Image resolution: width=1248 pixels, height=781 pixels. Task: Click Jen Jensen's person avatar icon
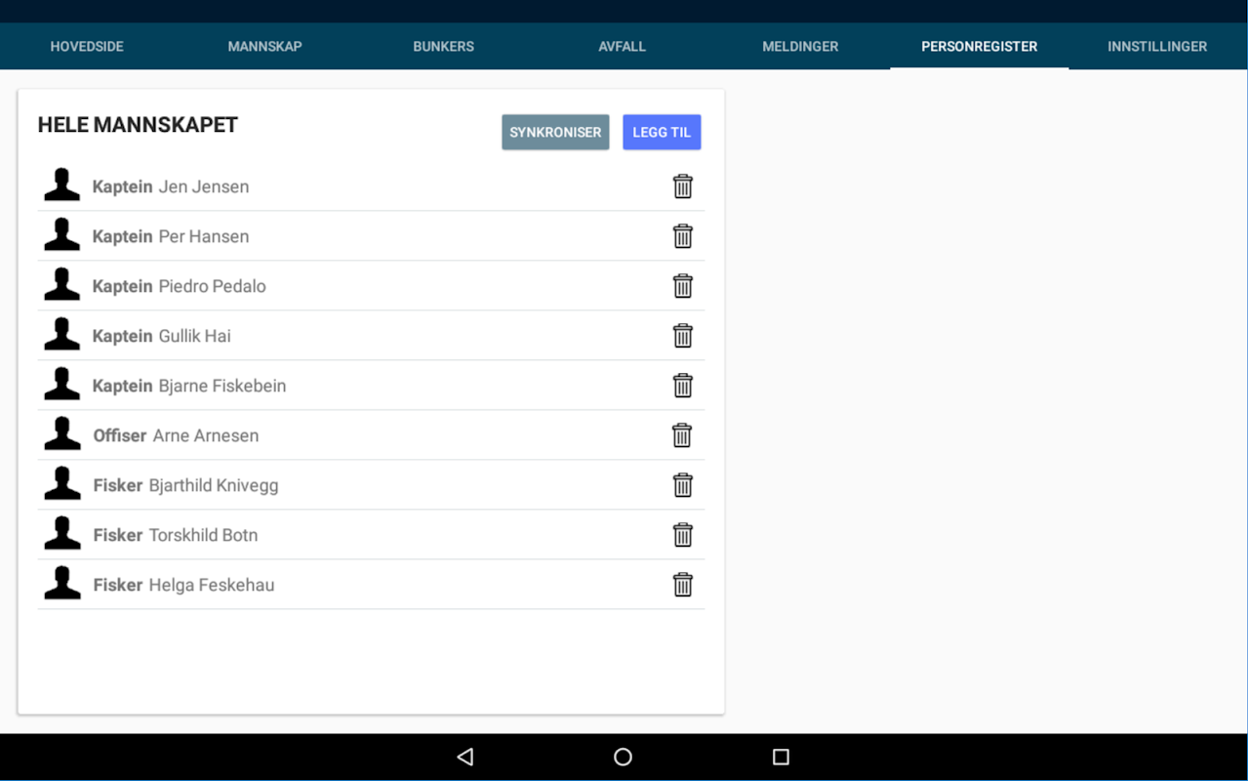(x=62, y=185)
